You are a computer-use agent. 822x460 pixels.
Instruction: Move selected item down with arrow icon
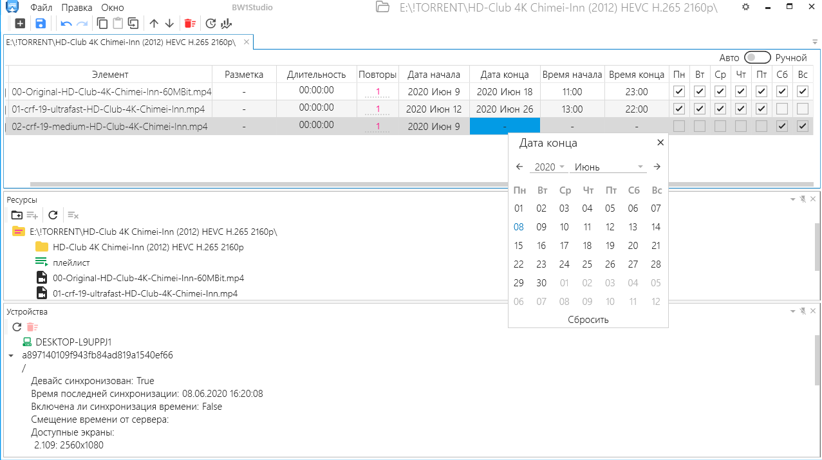(x=169, y=24)
